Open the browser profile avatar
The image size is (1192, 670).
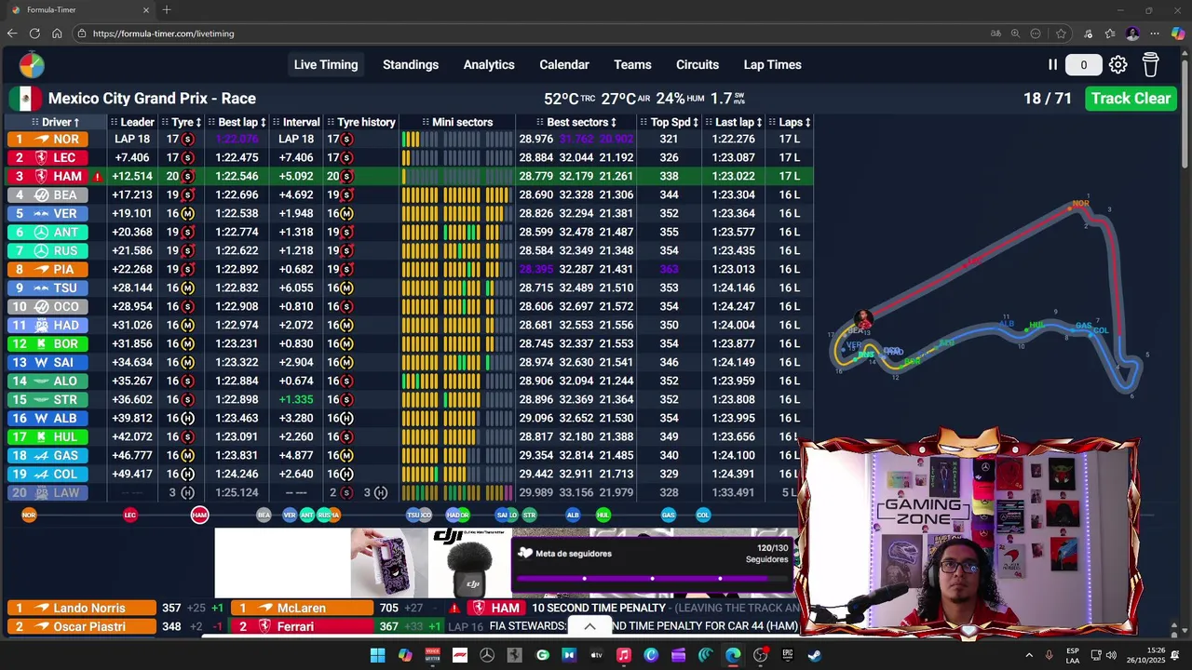1132,33
